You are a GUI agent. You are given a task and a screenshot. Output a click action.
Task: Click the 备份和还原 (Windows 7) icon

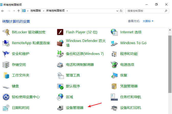[x=60, y=54]
